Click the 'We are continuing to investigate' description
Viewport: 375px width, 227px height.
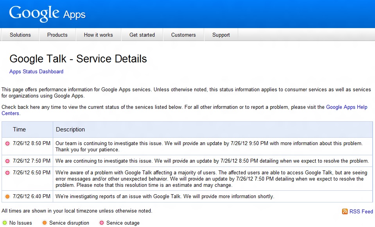pos(212,161)
